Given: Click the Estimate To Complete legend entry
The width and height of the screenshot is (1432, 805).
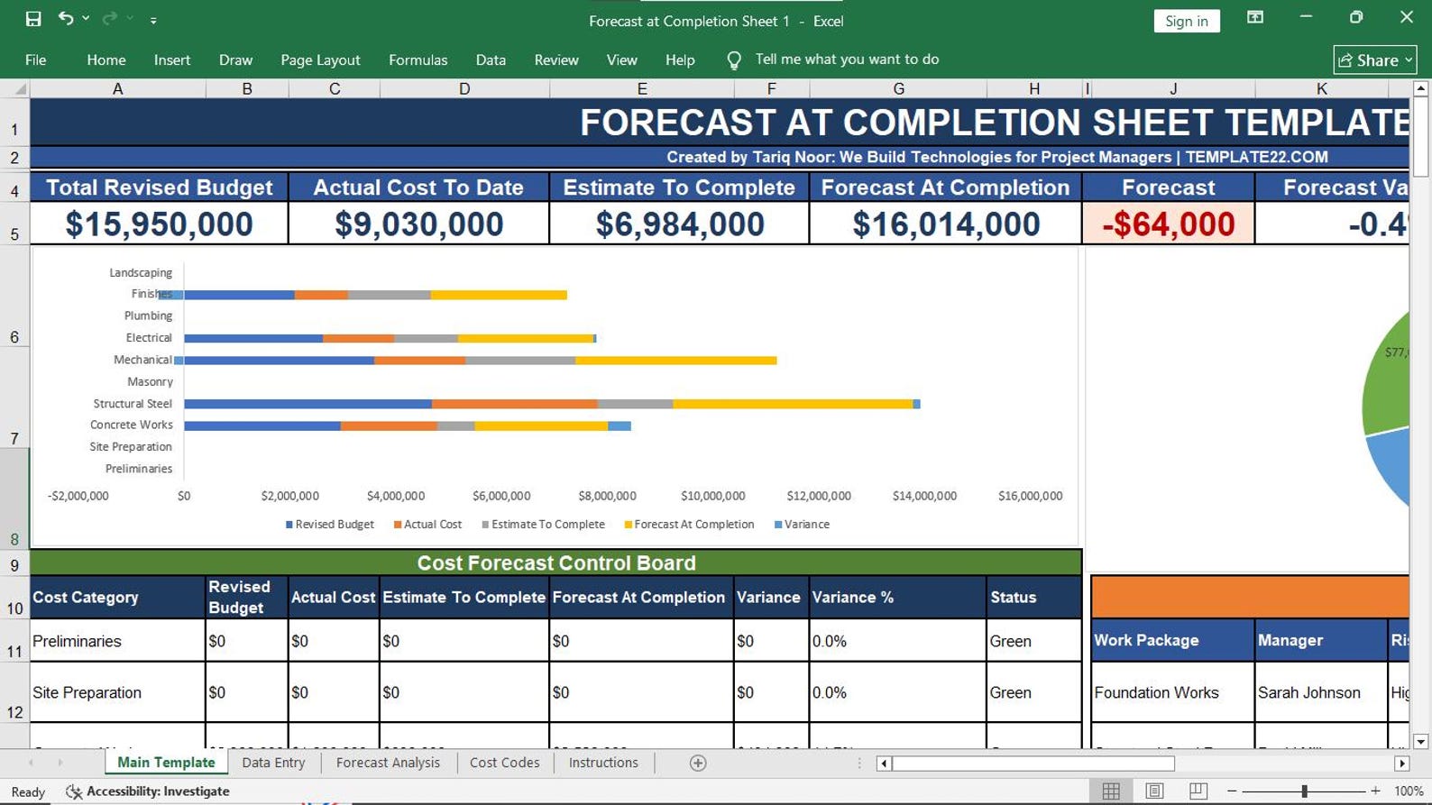Looking at the screenshot, I should coord(543,525).
